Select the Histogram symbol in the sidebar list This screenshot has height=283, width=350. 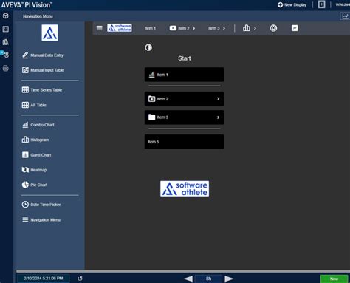[x=35, y=140]
